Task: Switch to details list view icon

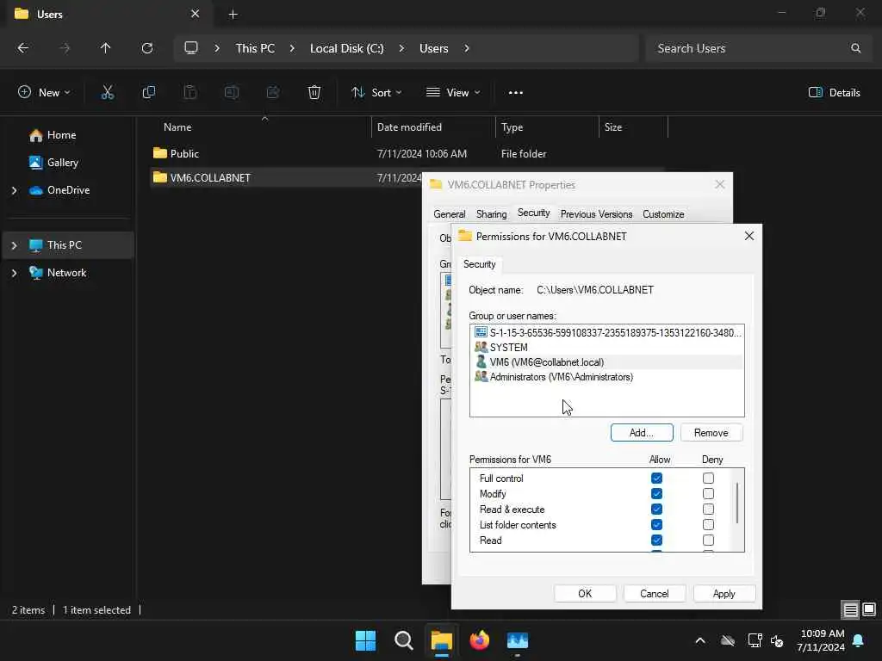Action: 850,609
